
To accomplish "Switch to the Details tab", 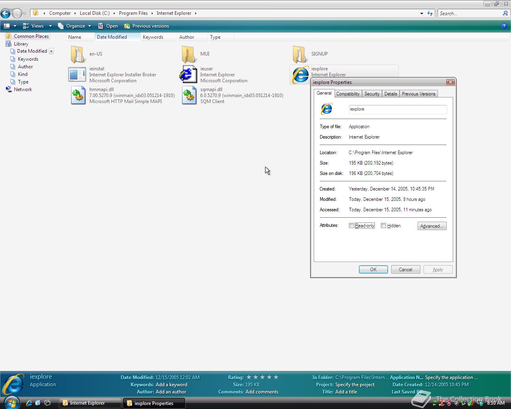I will [x=390, y=94].
